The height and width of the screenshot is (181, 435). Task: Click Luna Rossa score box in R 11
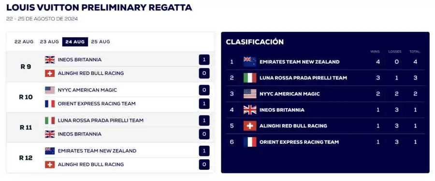tap(204, 121)
